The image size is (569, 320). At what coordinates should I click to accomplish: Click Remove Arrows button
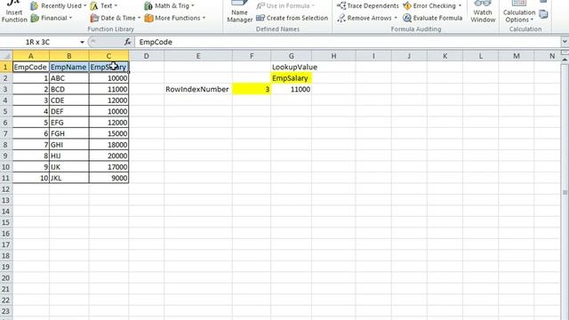click(366, 18)
